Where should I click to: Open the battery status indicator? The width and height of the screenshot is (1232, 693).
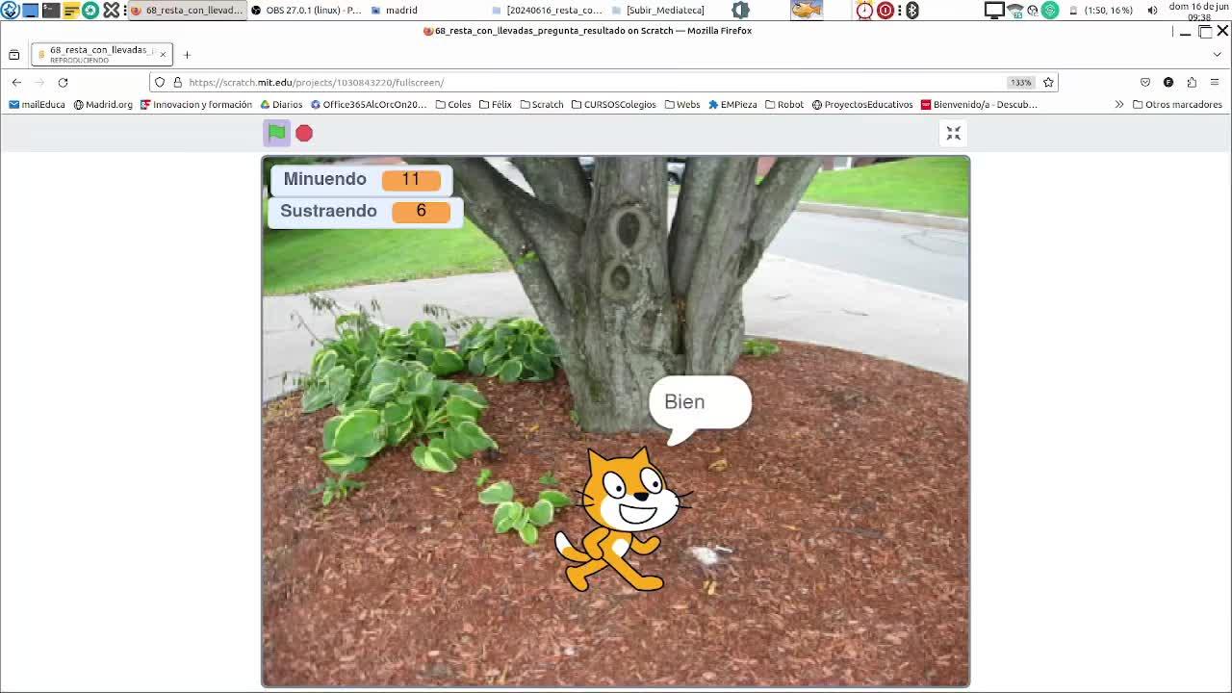click(x=1102, y=11)
